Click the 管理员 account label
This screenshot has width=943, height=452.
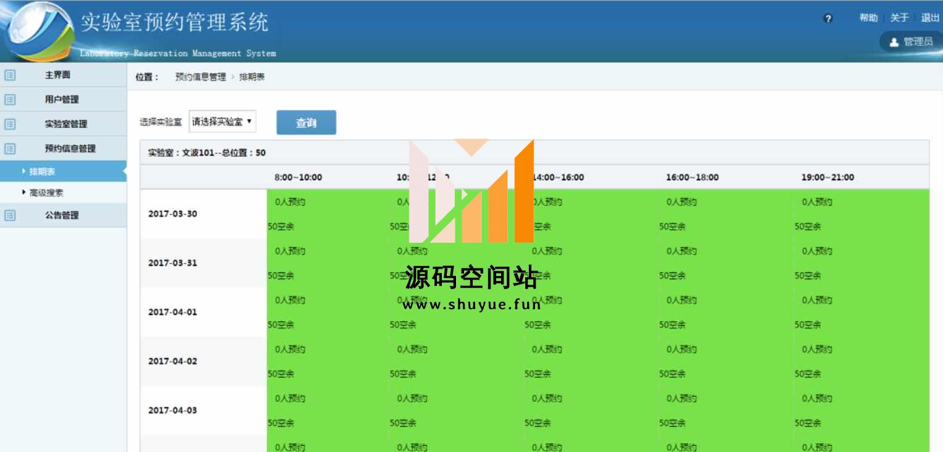pos(918,42)
